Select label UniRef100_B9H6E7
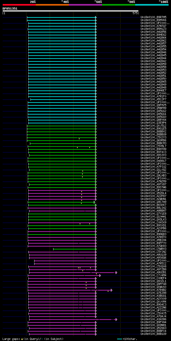Image resolution: width=171 pixels, height=341 pixels. coord(153,91)
